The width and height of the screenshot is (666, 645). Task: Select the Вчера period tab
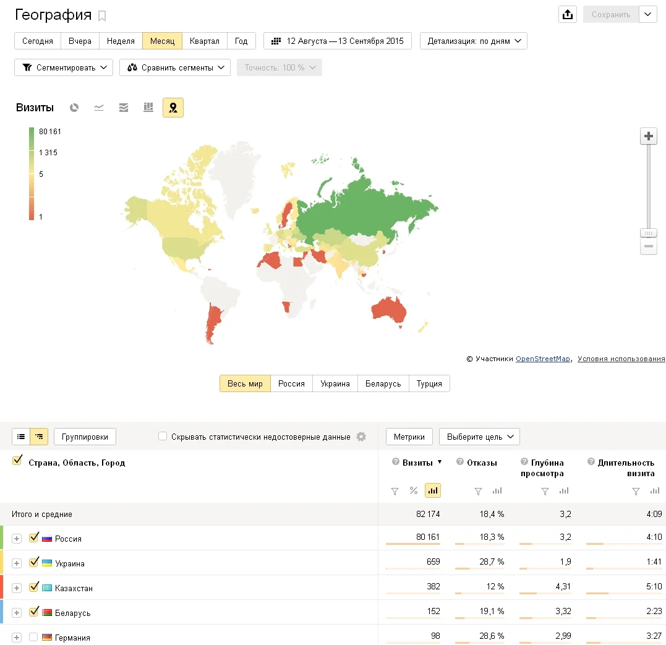(80, 41)
